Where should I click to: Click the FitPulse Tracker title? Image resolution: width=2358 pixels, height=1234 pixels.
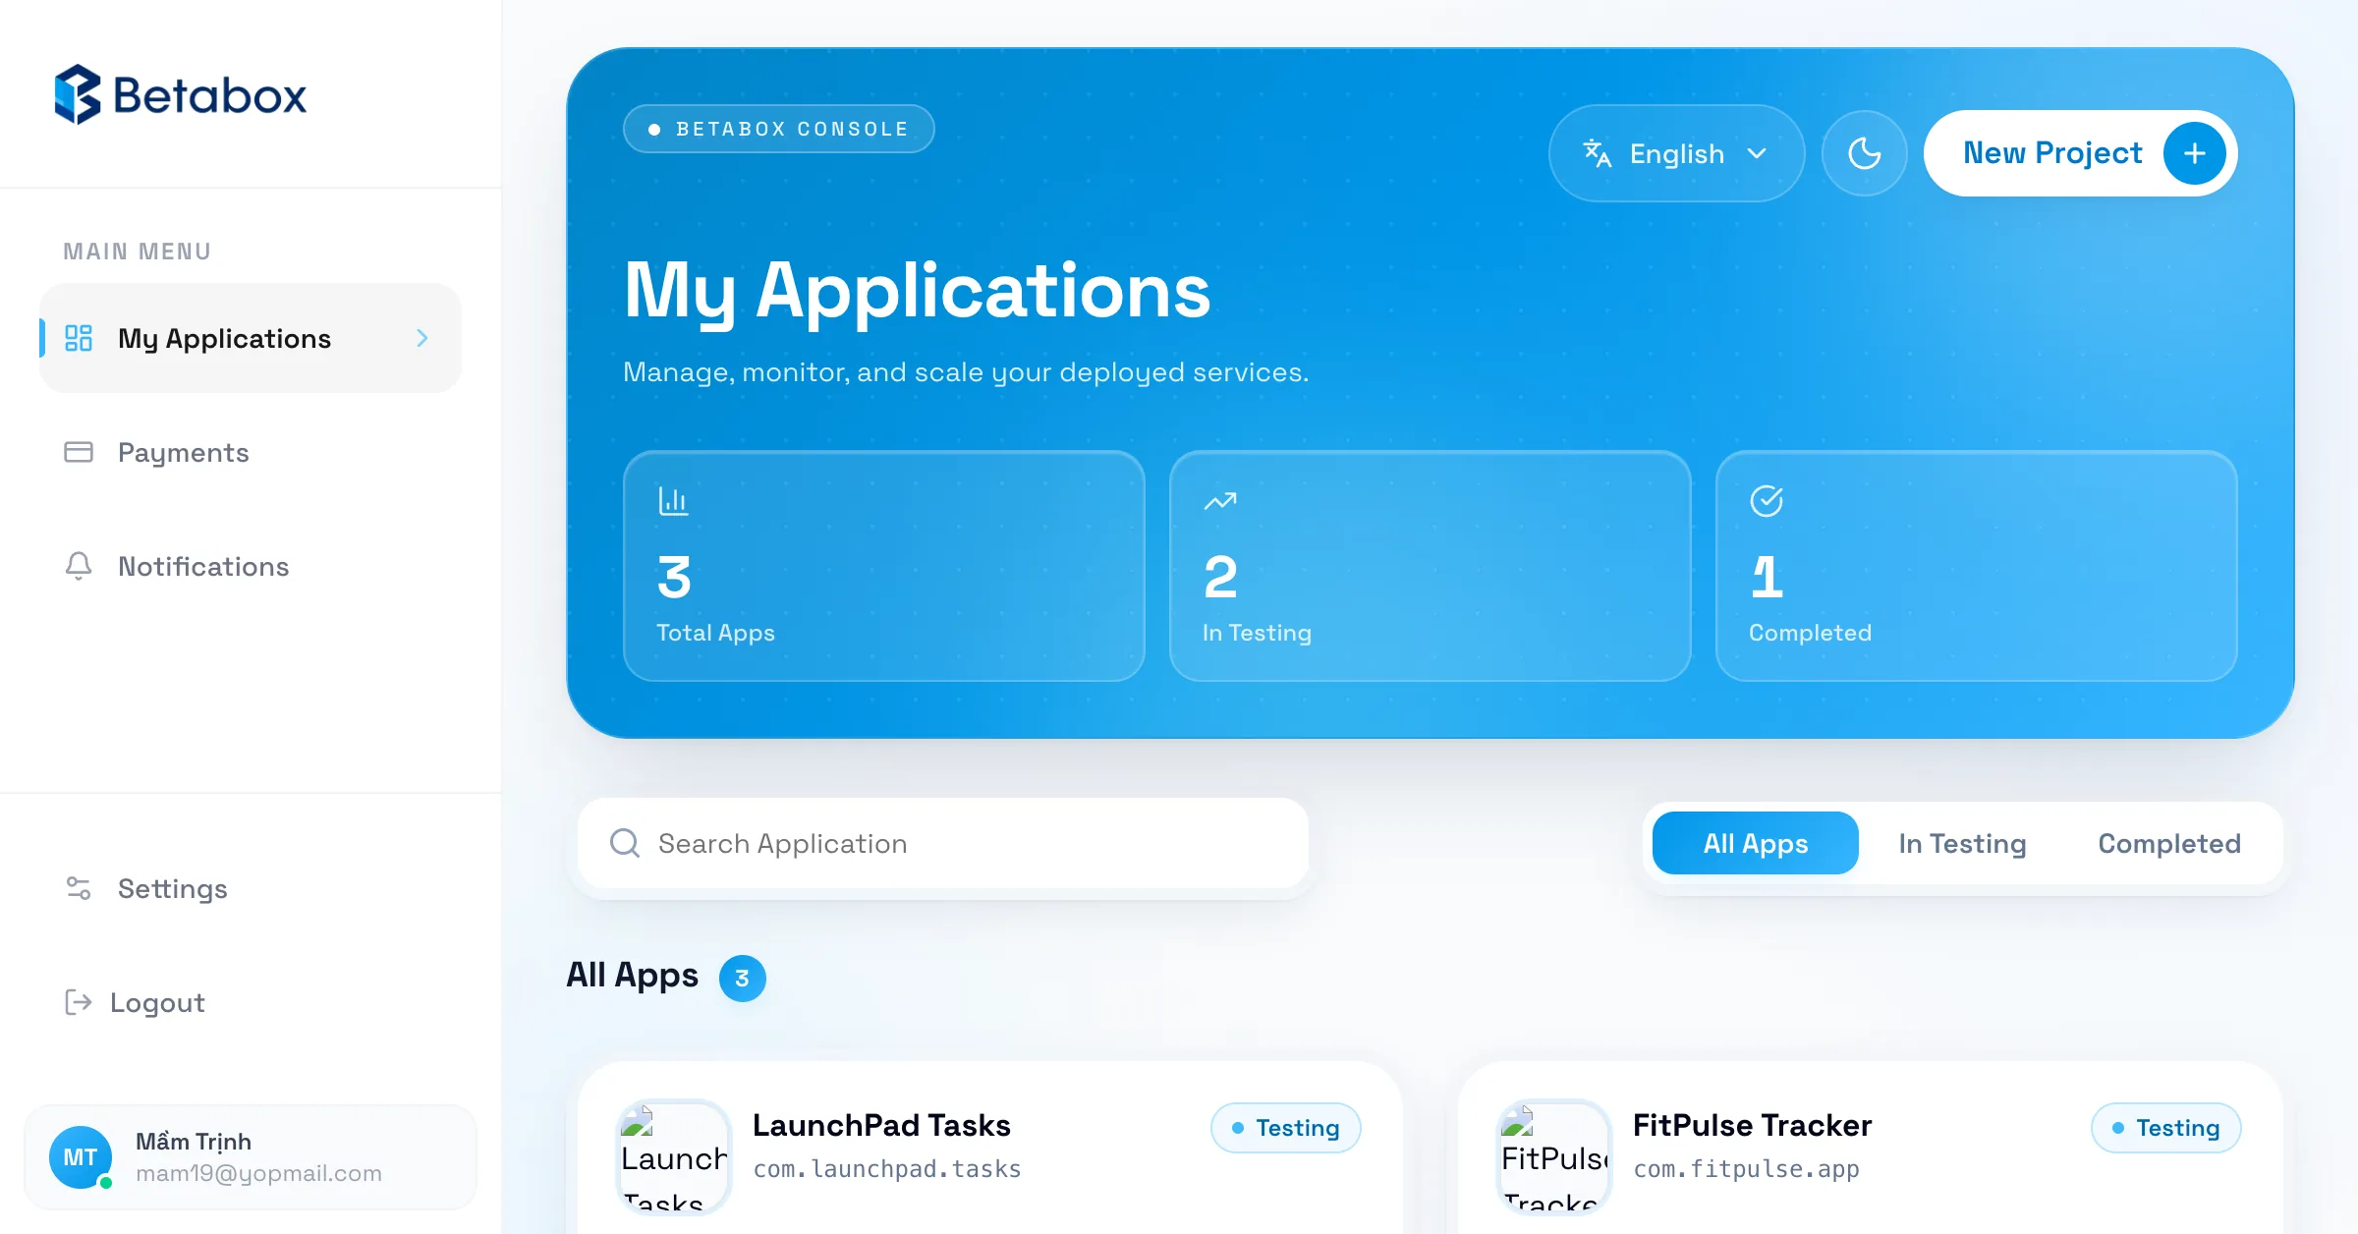tap(1752, 1125)
